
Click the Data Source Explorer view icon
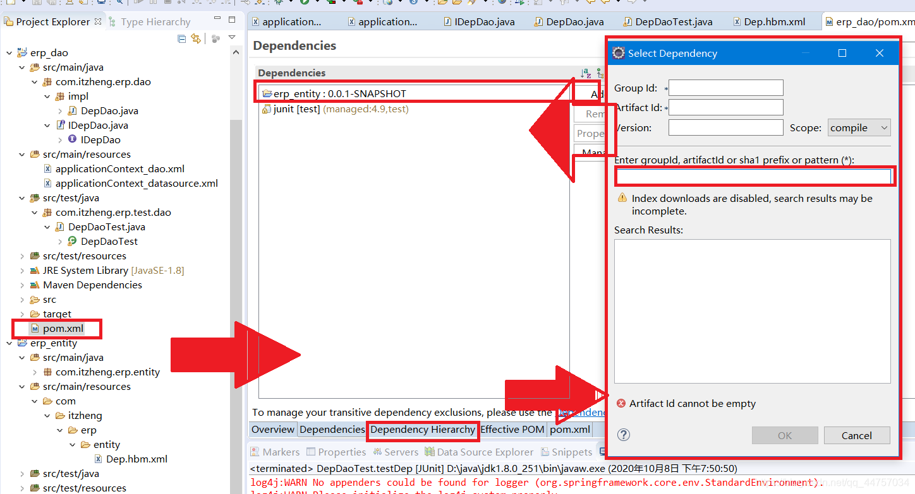click(430, 452)
